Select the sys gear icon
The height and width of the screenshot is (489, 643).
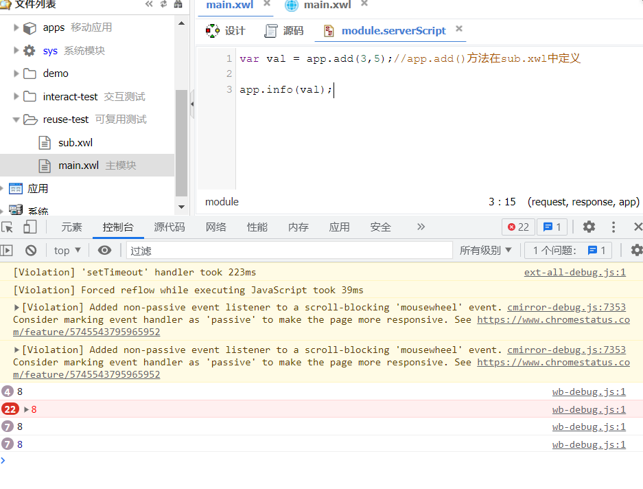tap(30, 51)
